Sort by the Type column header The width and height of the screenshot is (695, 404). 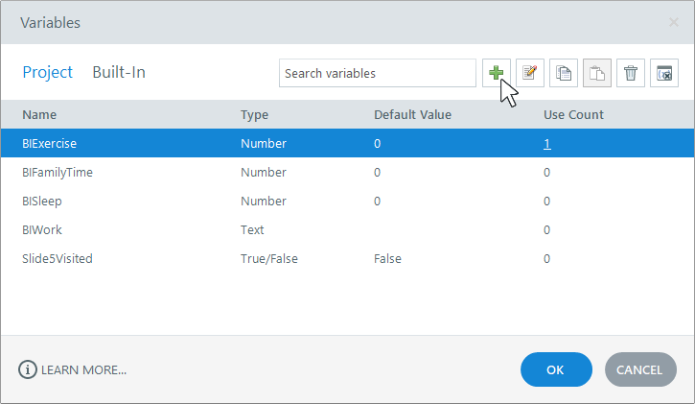(254, 115)
